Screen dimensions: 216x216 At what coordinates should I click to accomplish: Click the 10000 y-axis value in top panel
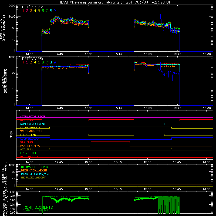coord(11,5)
